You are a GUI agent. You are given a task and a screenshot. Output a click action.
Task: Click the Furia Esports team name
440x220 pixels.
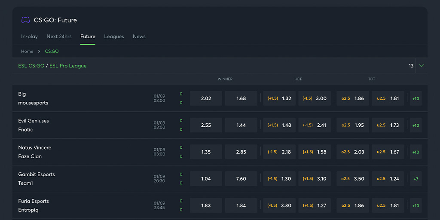pyautogui.click(x=34, y=201)
